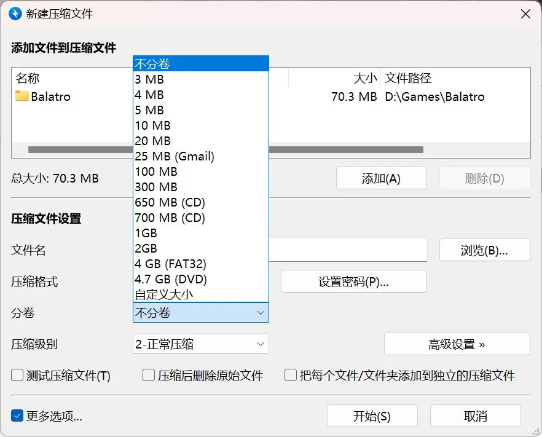This screenshot has width=542, height=437.
Task: Select 自定义大小 custom size option
Action: point(201,294)
